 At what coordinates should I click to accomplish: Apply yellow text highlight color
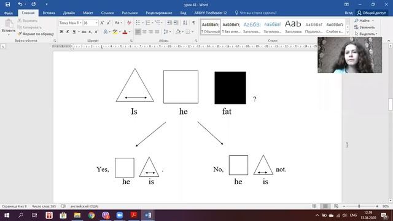(x=115, y=31)
